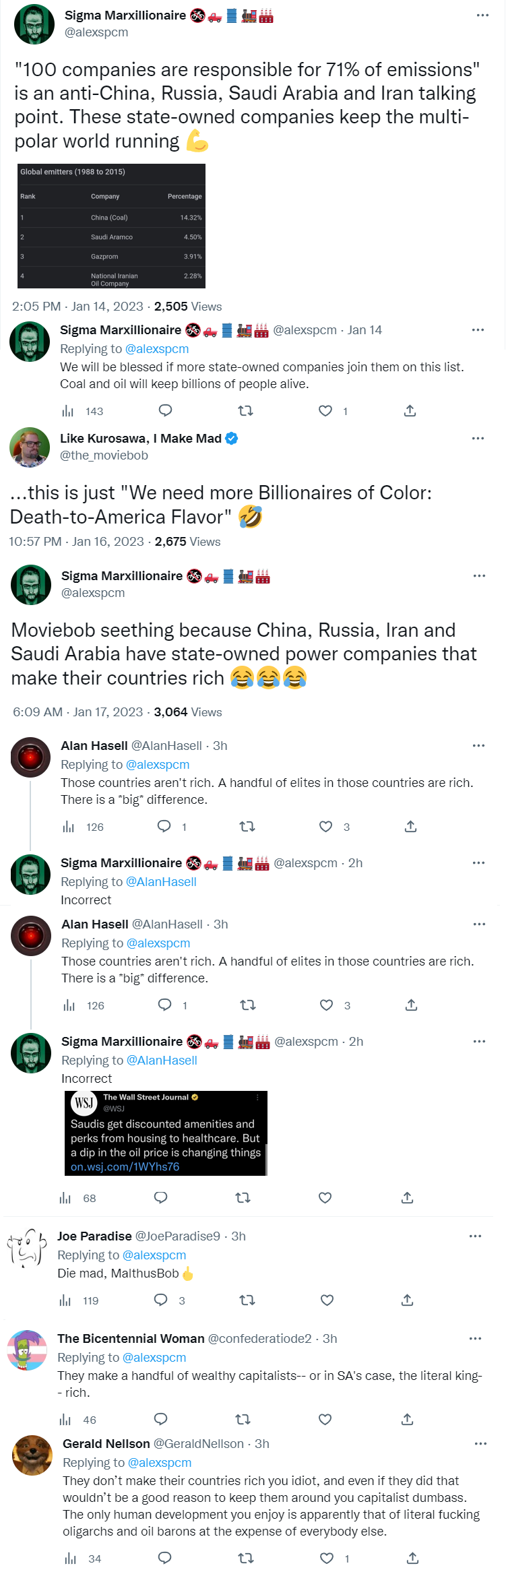506x1574 pixels.
Task: Open more options on the top tweet
Action: pos(482,15)
